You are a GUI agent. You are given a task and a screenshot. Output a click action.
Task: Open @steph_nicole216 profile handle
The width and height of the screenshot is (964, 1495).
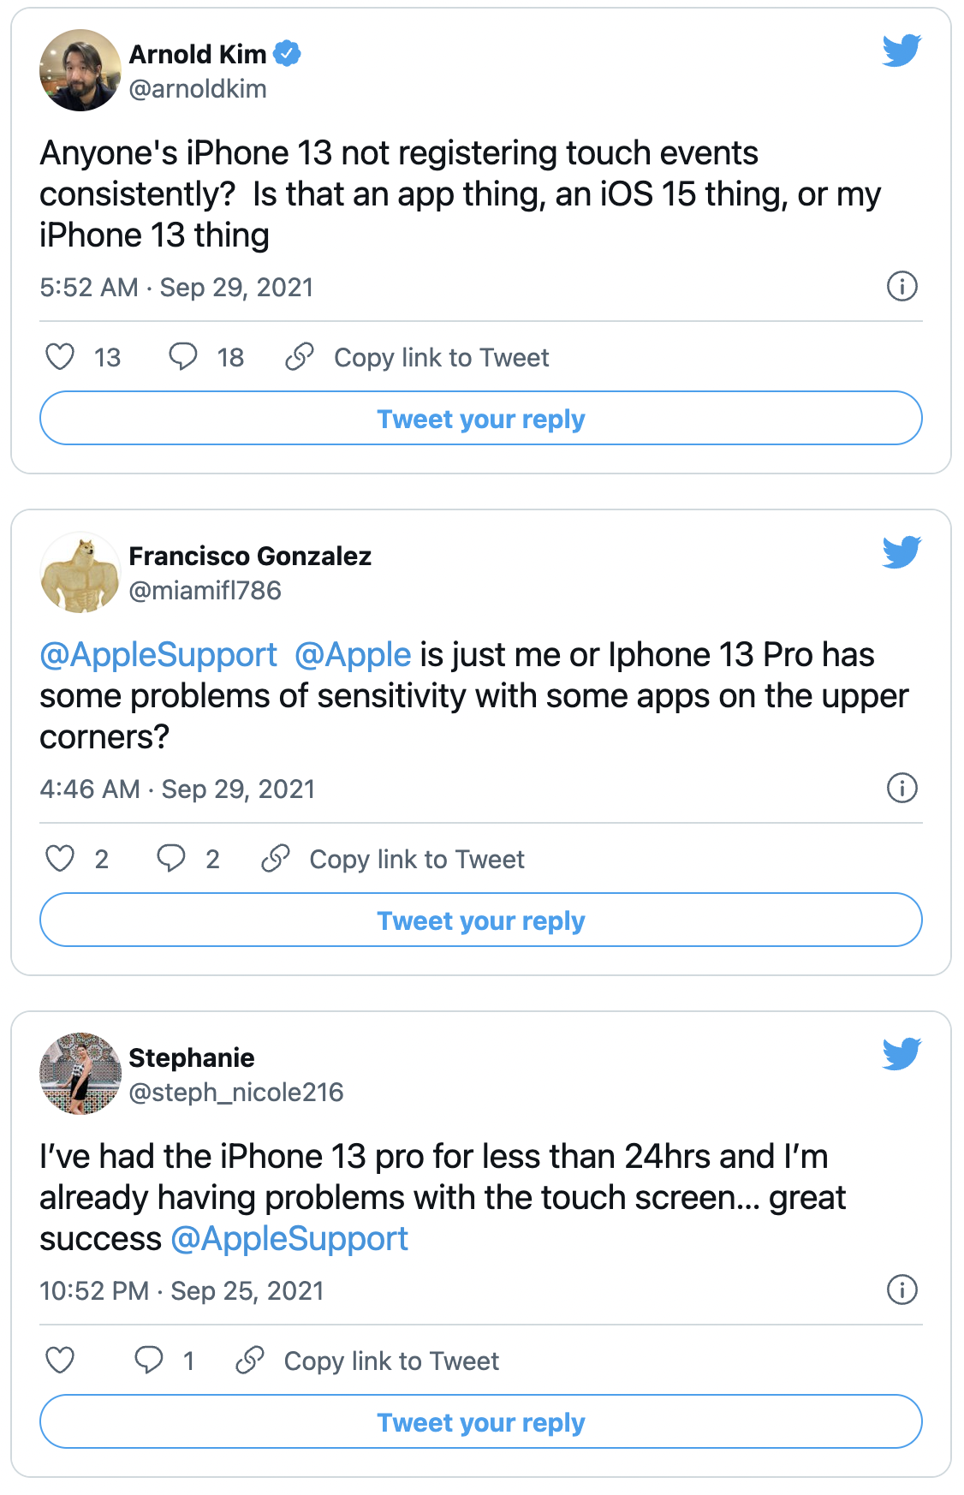pyautogui.click(x=236, y=1093)
